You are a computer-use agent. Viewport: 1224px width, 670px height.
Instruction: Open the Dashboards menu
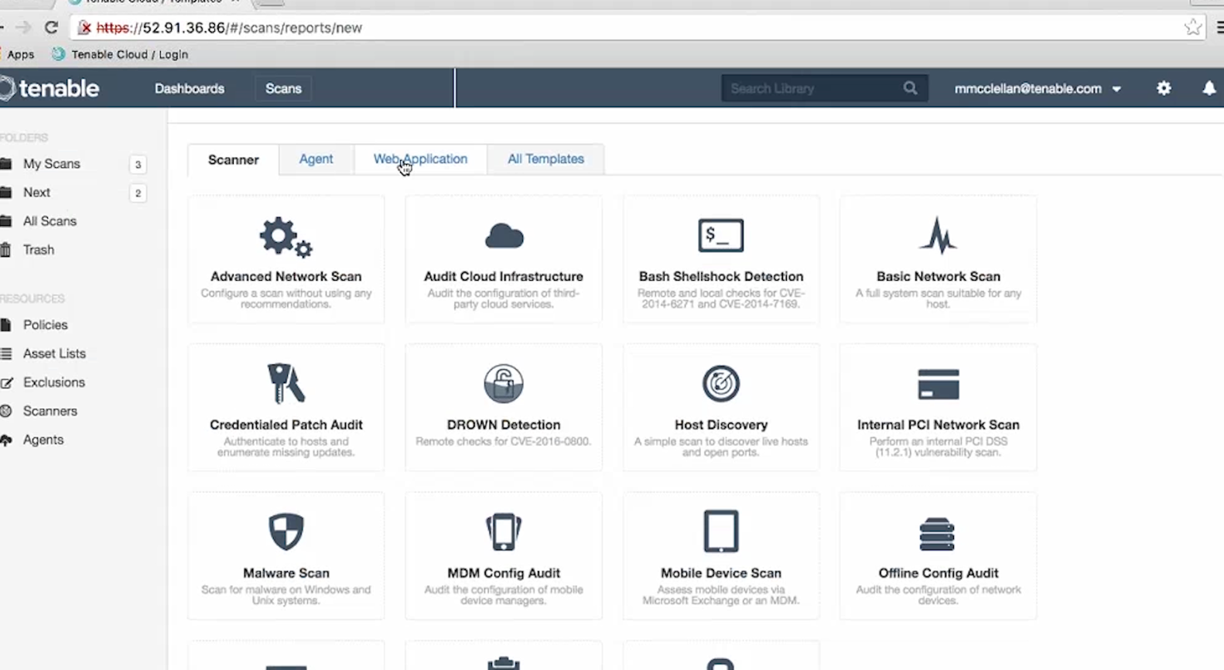(x=190, y=88)
